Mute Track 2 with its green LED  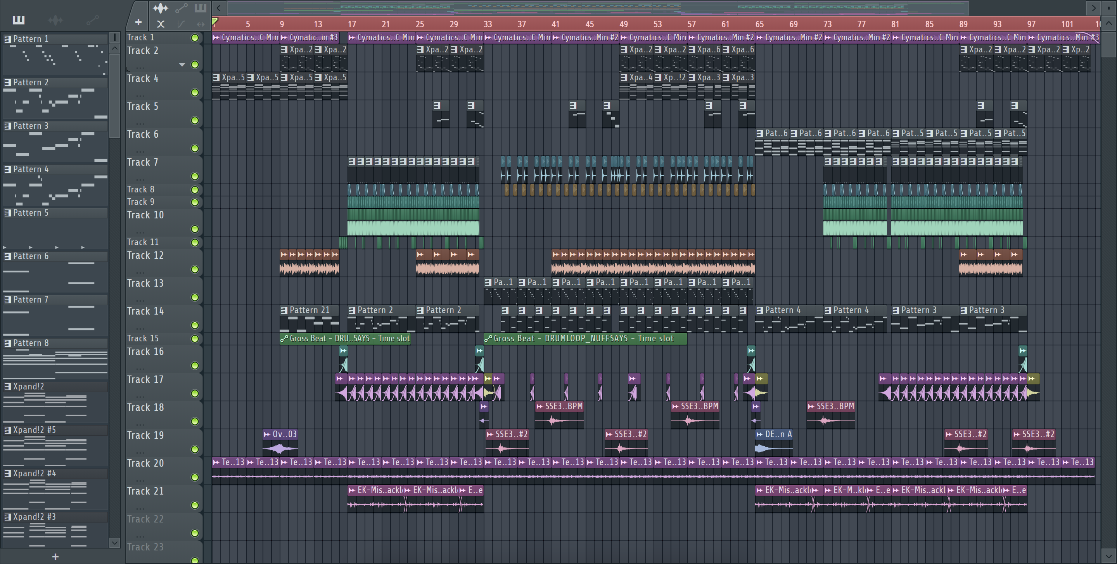[x=195, y=65]
